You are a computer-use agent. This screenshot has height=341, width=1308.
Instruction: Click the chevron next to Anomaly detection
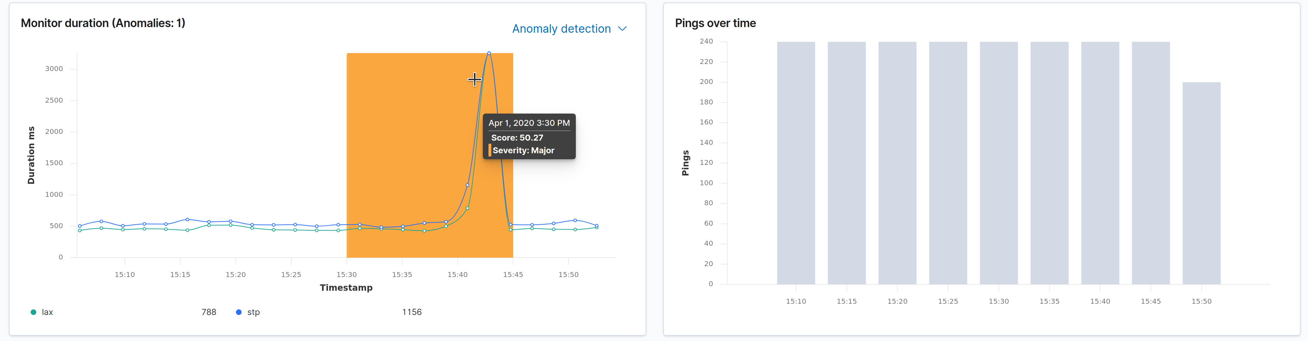pyautogui.click(x=623, y=29)
